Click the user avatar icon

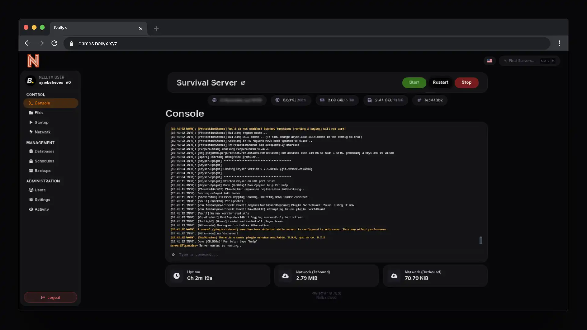pyautogui.click(x=30, y=80)
